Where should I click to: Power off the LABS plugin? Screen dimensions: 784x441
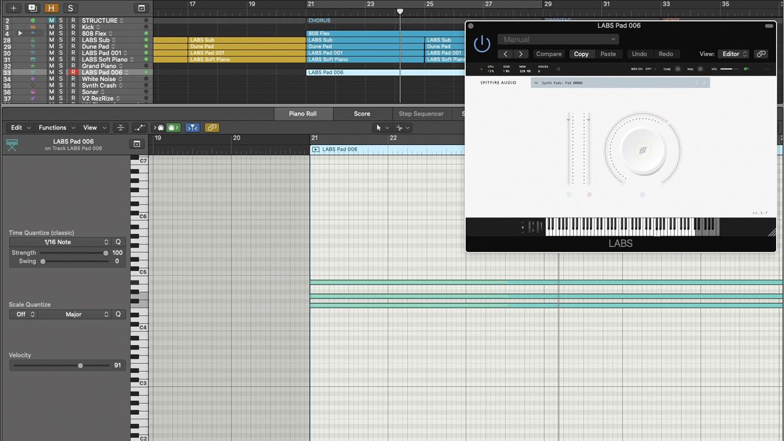pos(482,44)
